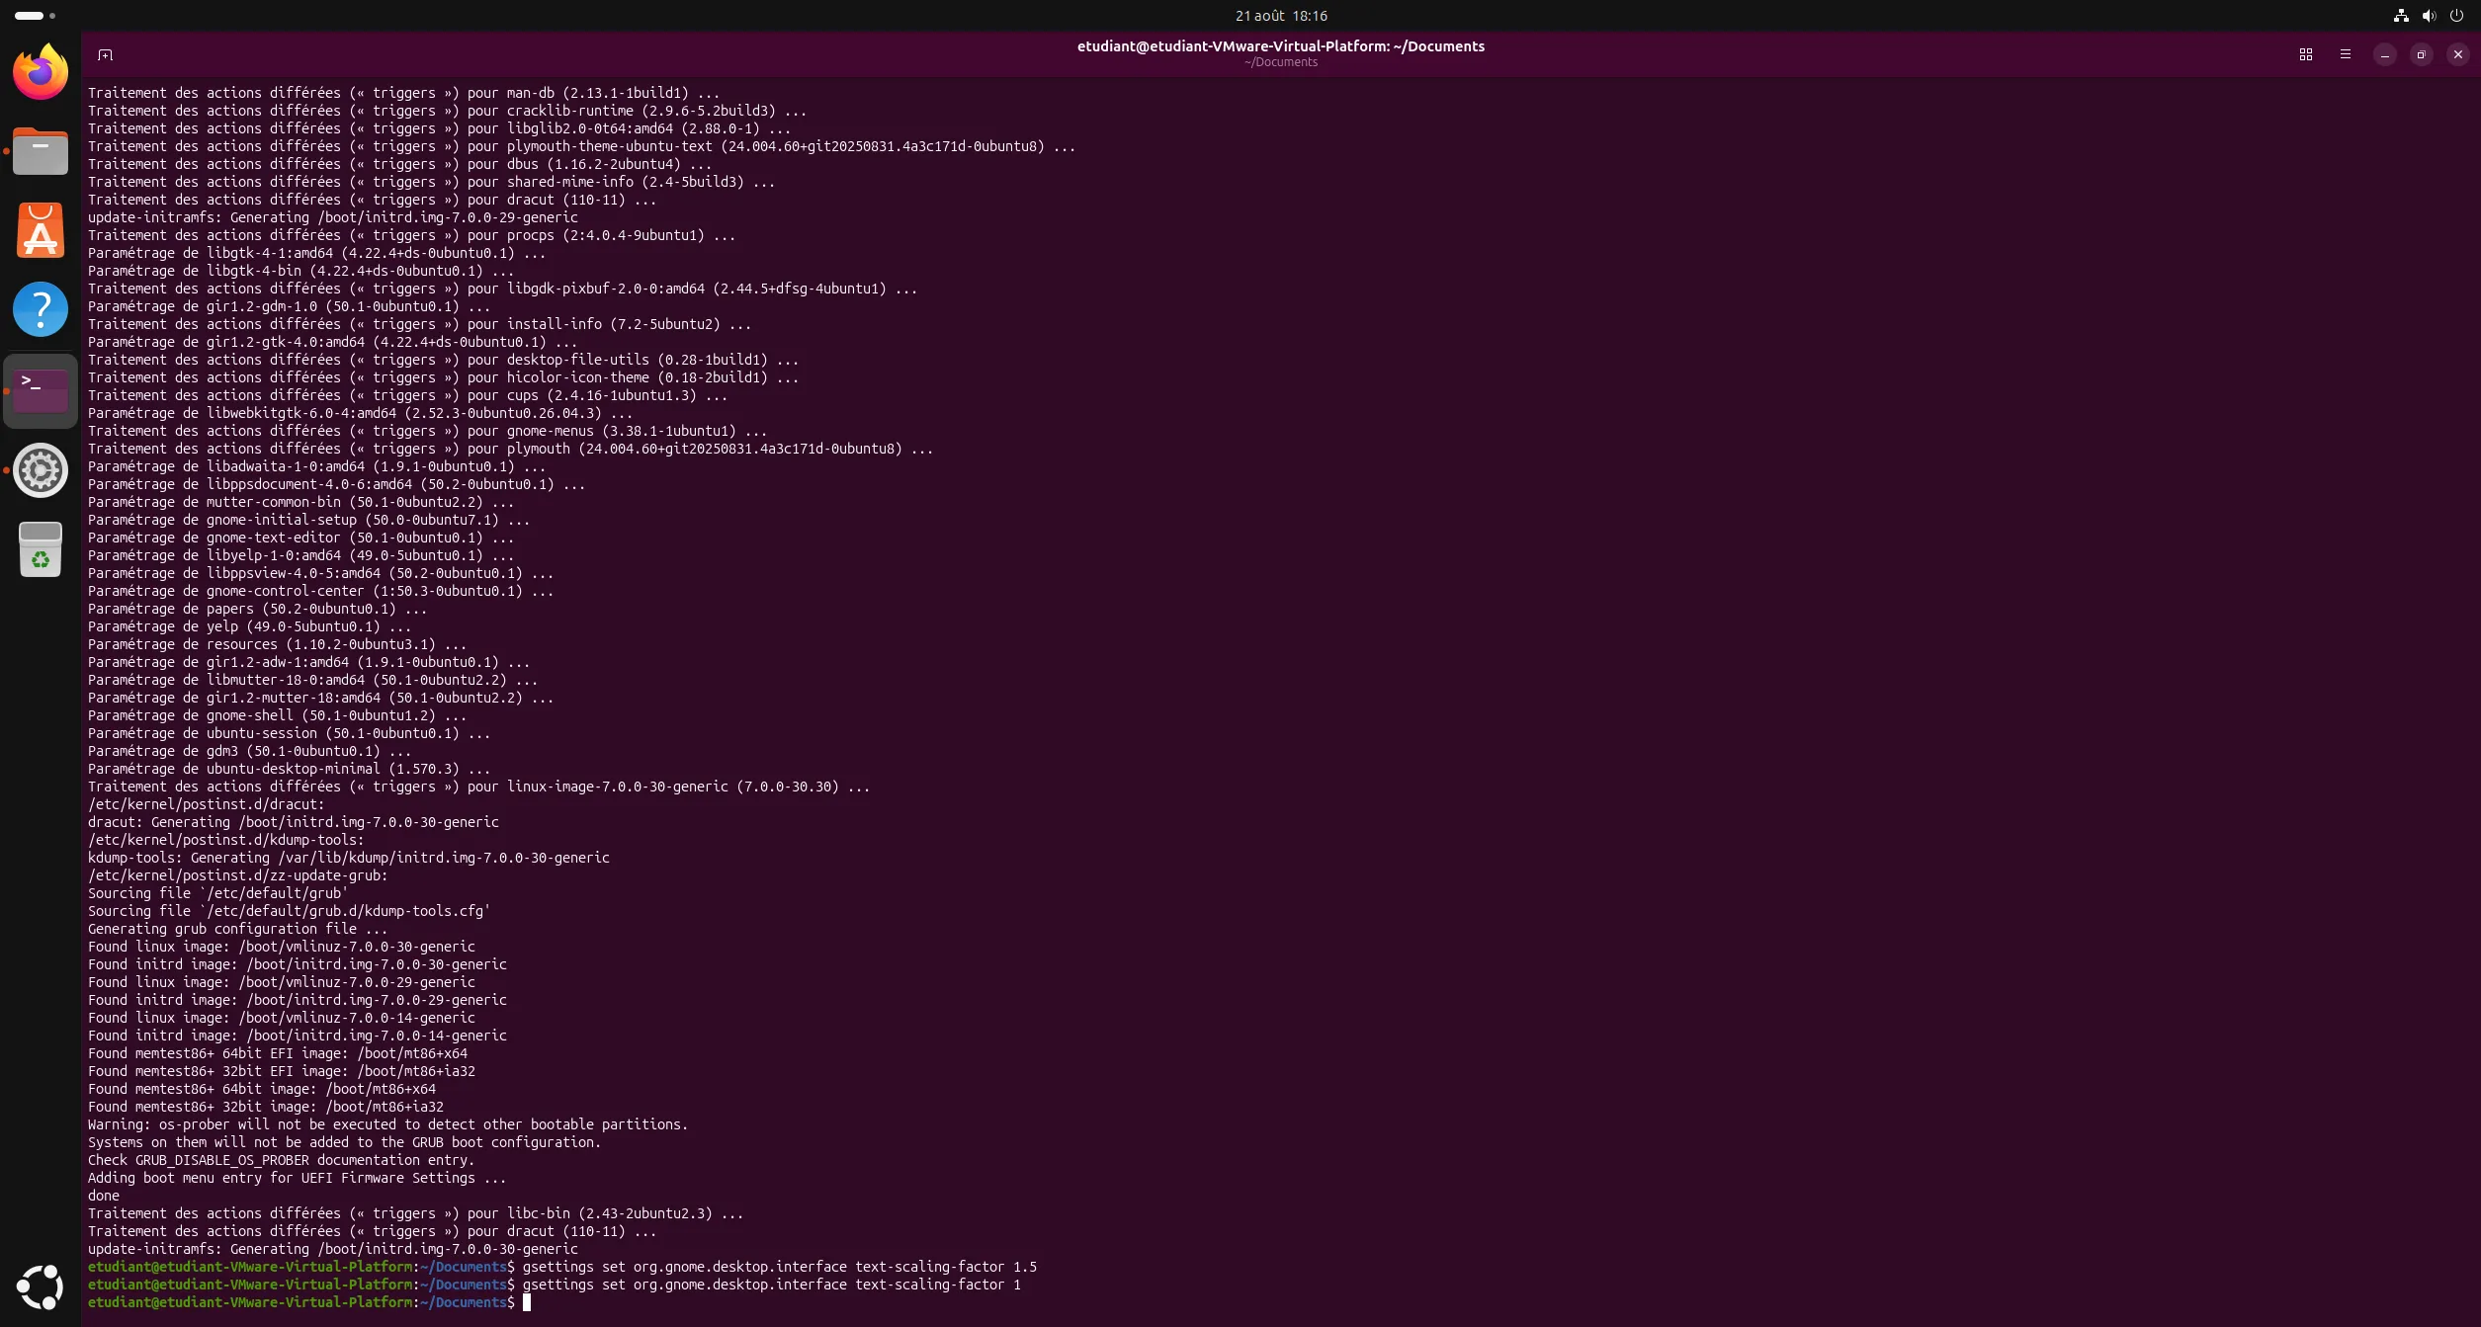This screenshot has width=2481, height=1327.
Task: Click the Activities workspace indicator
Action: click(x=35, y=15)
